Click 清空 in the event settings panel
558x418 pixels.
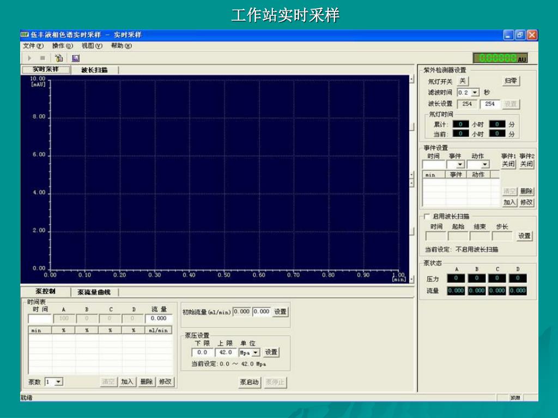click(x=510, y=191)
